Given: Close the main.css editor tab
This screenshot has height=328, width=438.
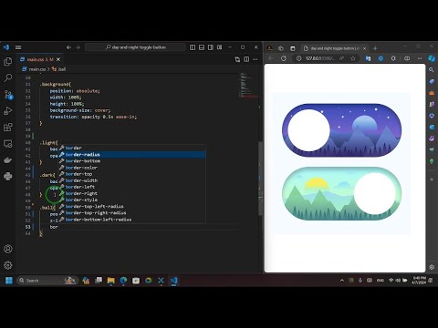Looking at the screenshot, I should coord(58,59).
